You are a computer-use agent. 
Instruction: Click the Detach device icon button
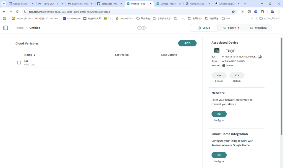(x=237, y=75)
